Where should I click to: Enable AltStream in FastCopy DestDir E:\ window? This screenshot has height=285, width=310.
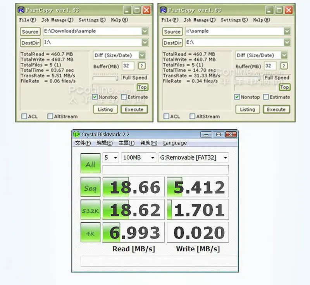192,116
